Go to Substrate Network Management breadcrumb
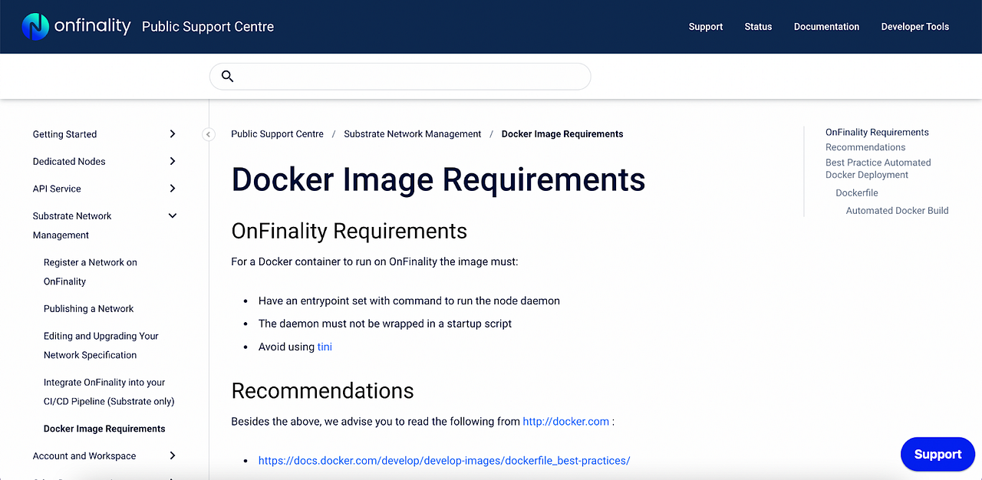Image resolution: width=982 pixels, height=480 pixels. pos(412,133)
